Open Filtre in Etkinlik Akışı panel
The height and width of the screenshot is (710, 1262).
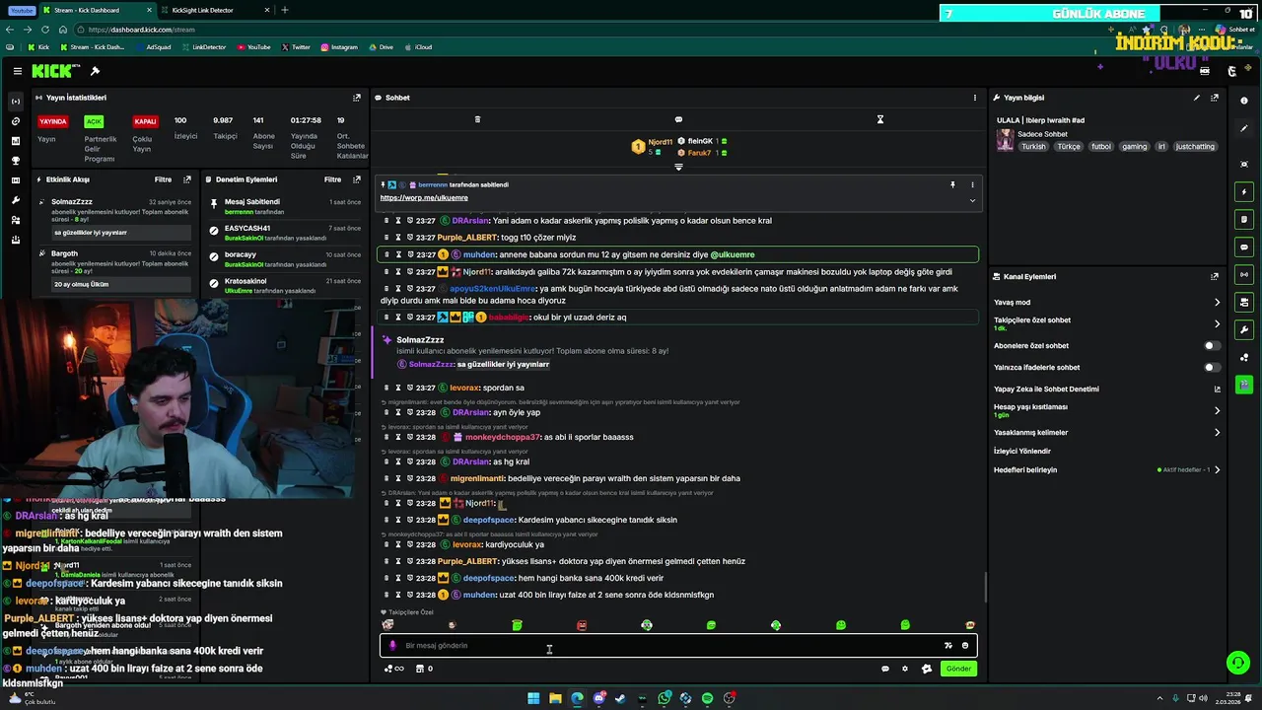click(x=164, y=179)
